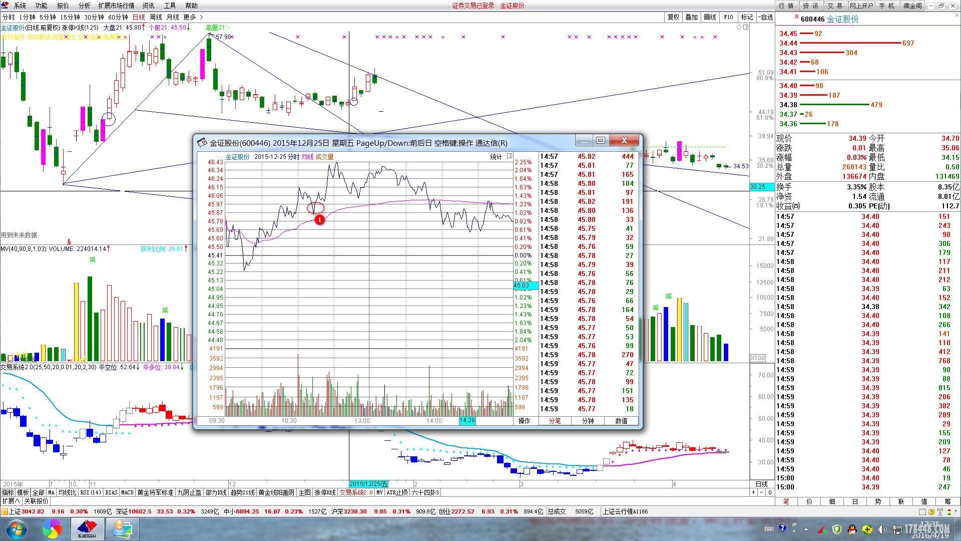Zoom in chart with + button

coord(754,492)
